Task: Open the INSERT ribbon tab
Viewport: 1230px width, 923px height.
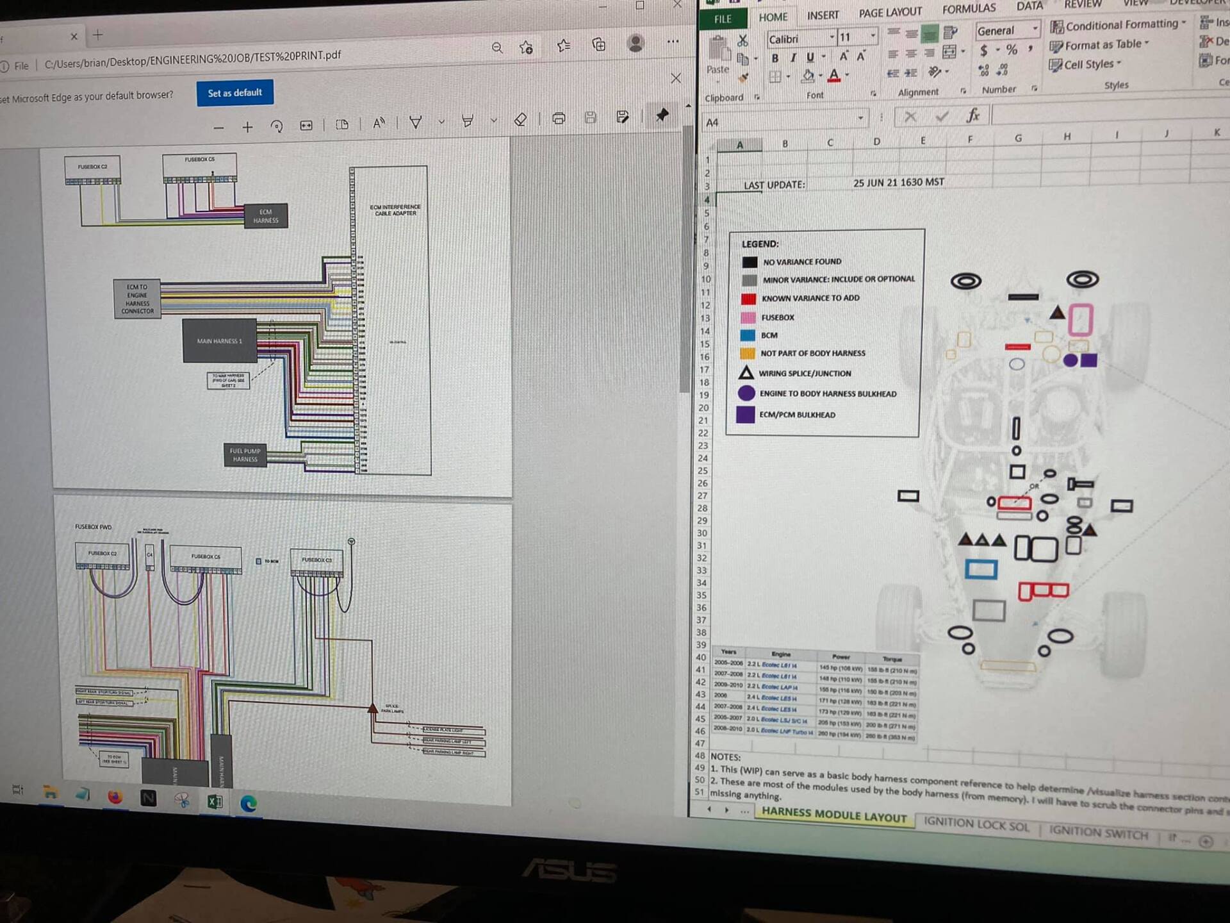Action: (x=823, y=15)
